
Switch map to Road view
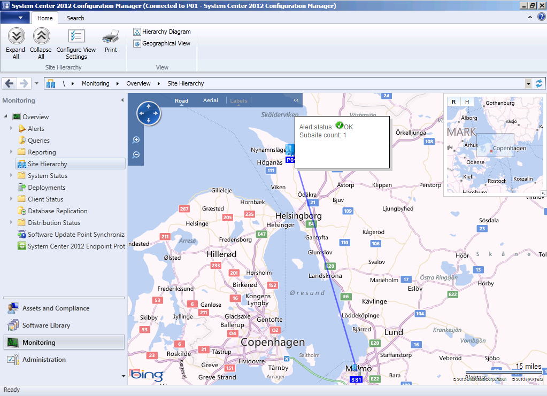181,101
